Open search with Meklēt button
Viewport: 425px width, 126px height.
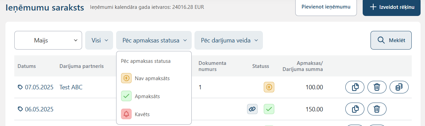coord(391,40)
